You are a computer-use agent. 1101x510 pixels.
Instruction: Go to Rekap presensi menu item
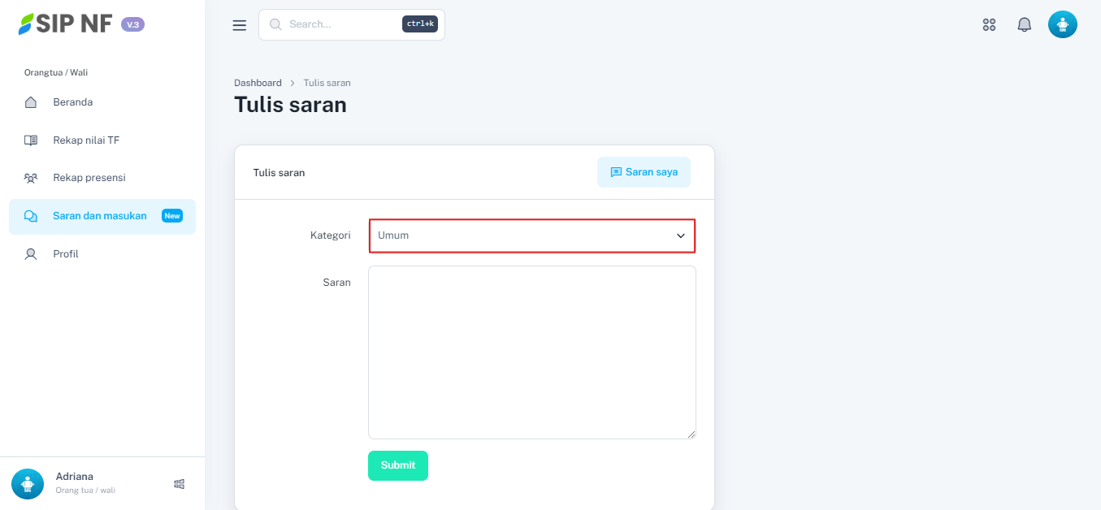pyautogui.click(x=89, y=178)
